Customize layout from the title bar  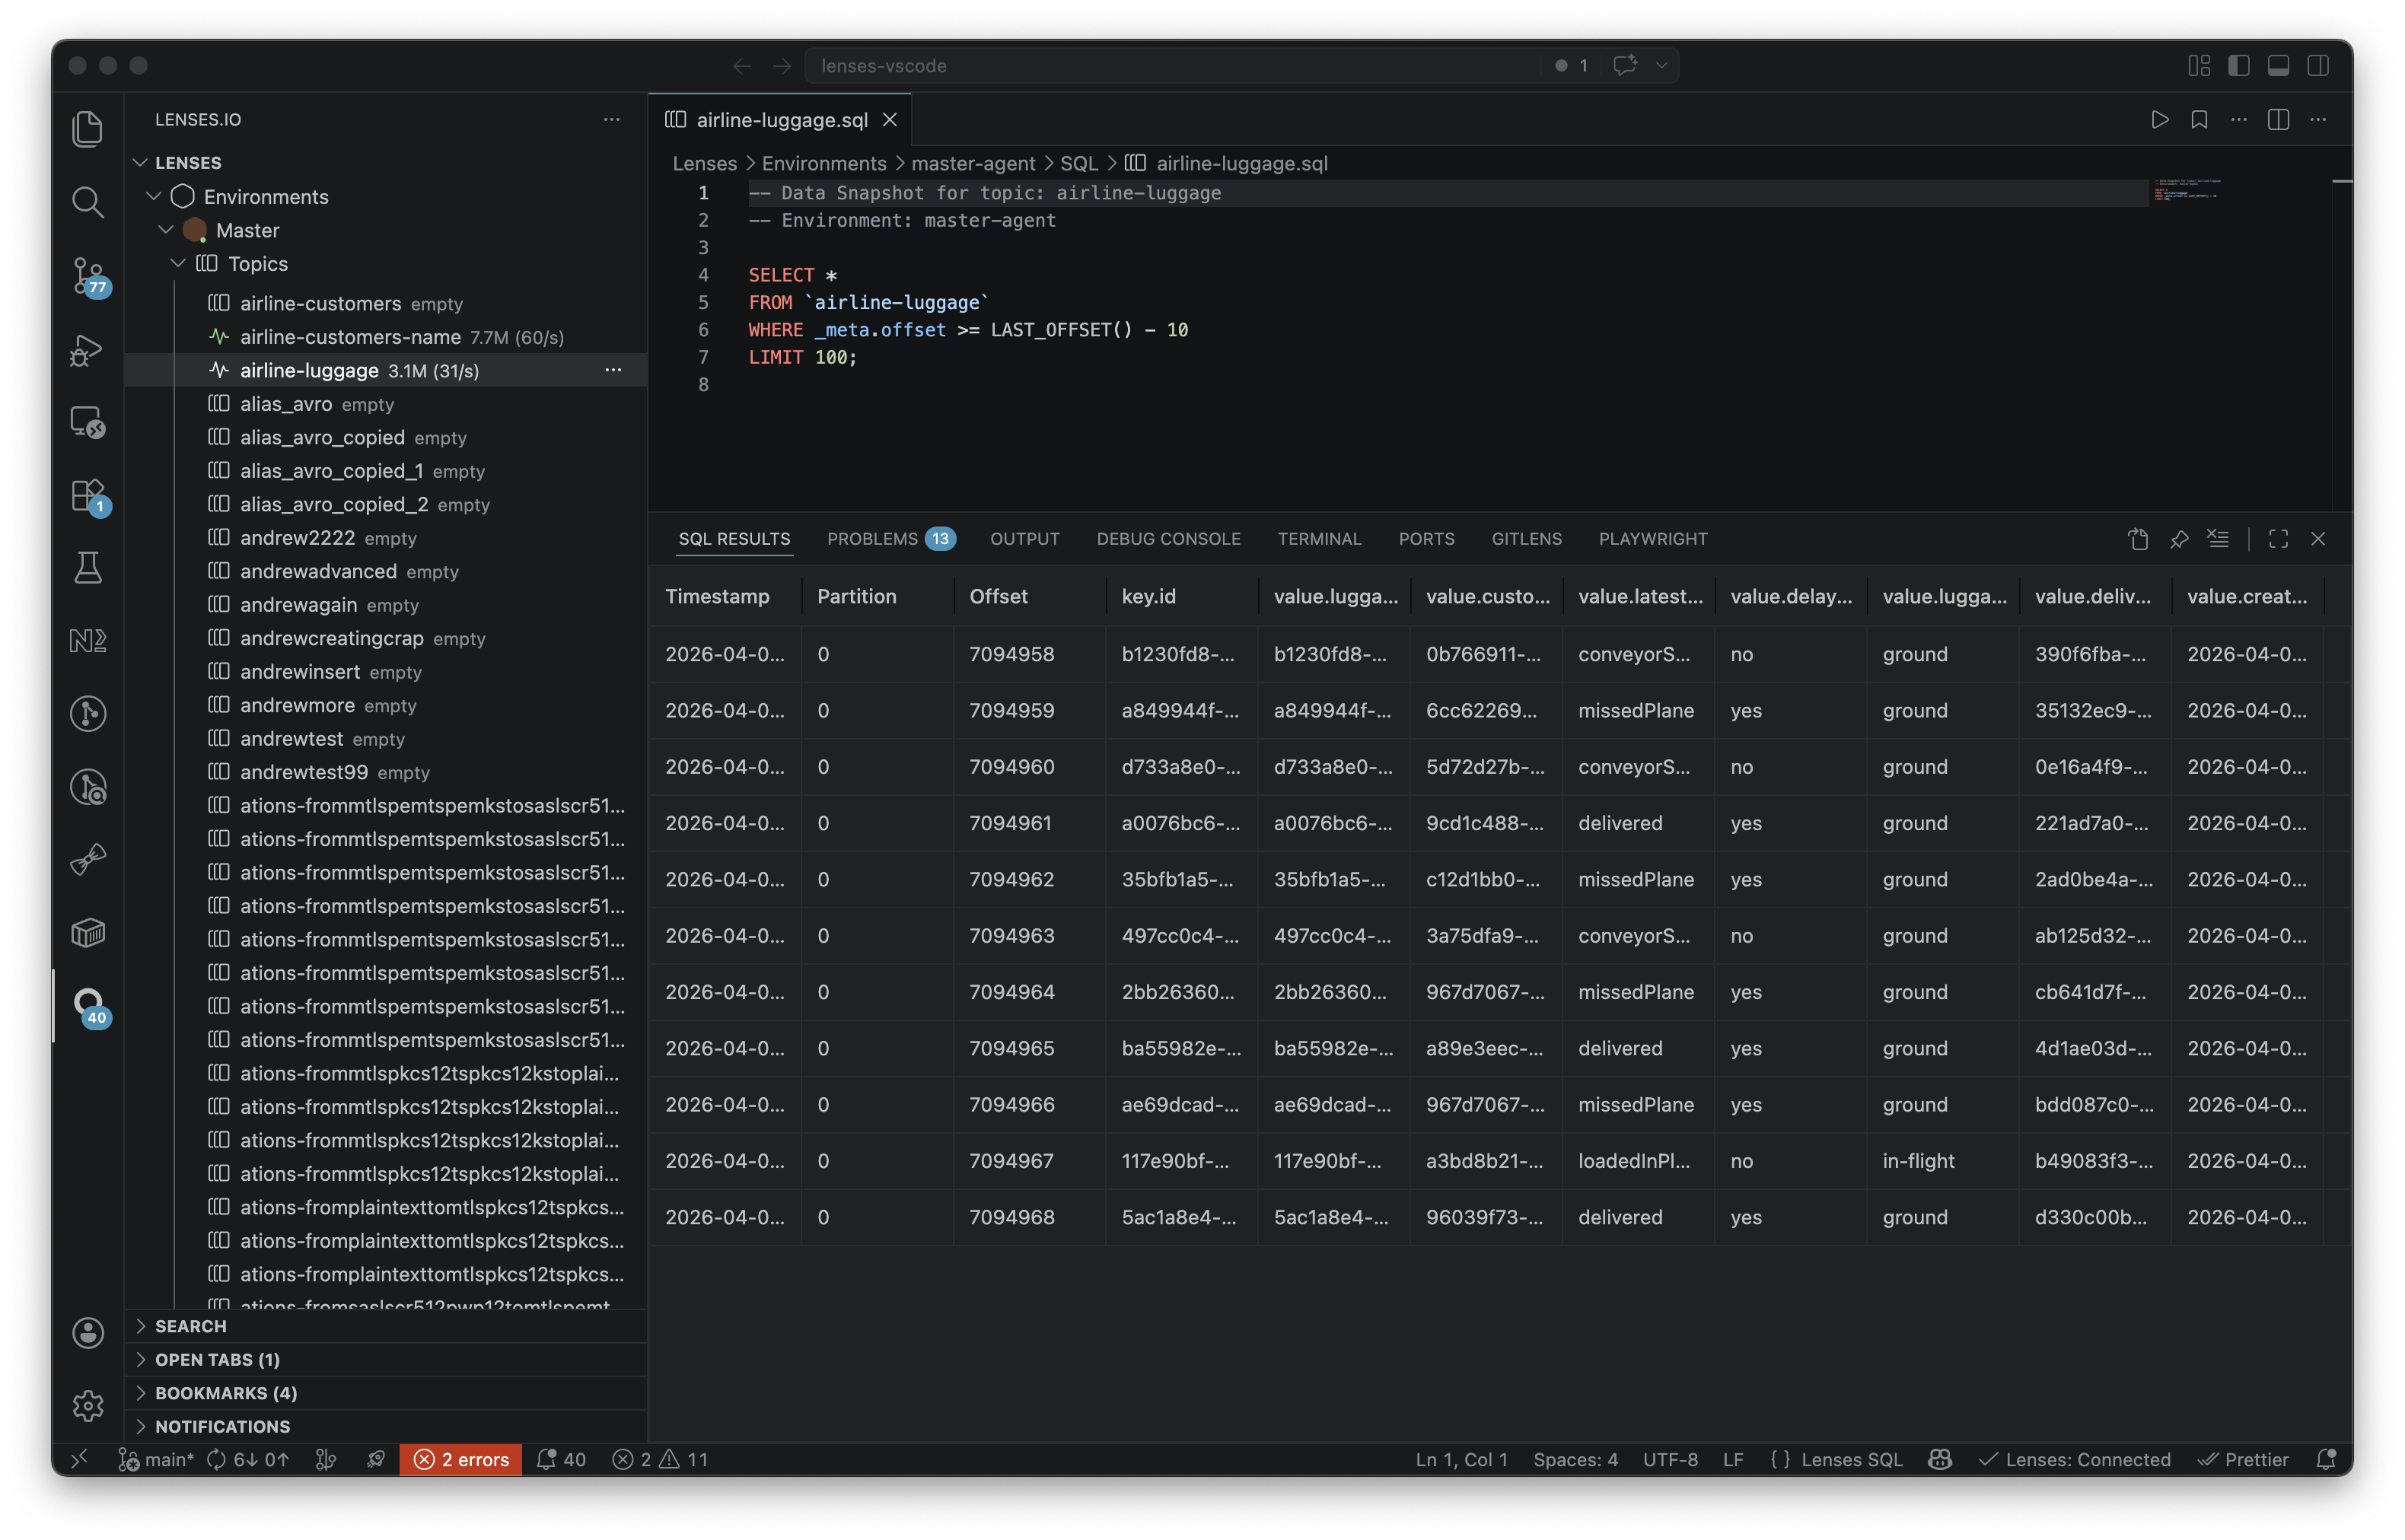pos(2199,65)
